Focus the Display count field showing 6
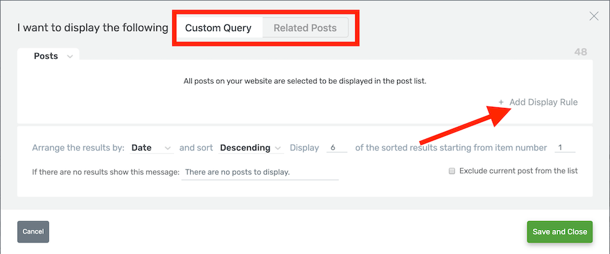 point(336,148)
